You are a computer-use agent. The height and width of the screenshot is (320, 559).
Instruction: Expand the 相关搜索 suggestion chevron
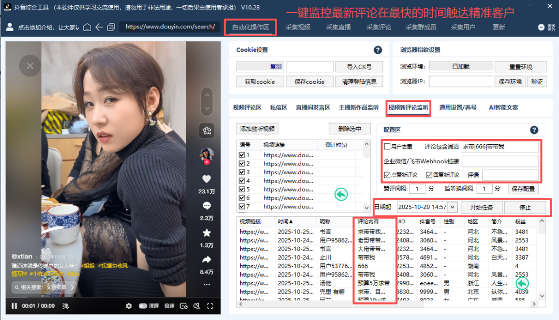click(x=72, y=287)
